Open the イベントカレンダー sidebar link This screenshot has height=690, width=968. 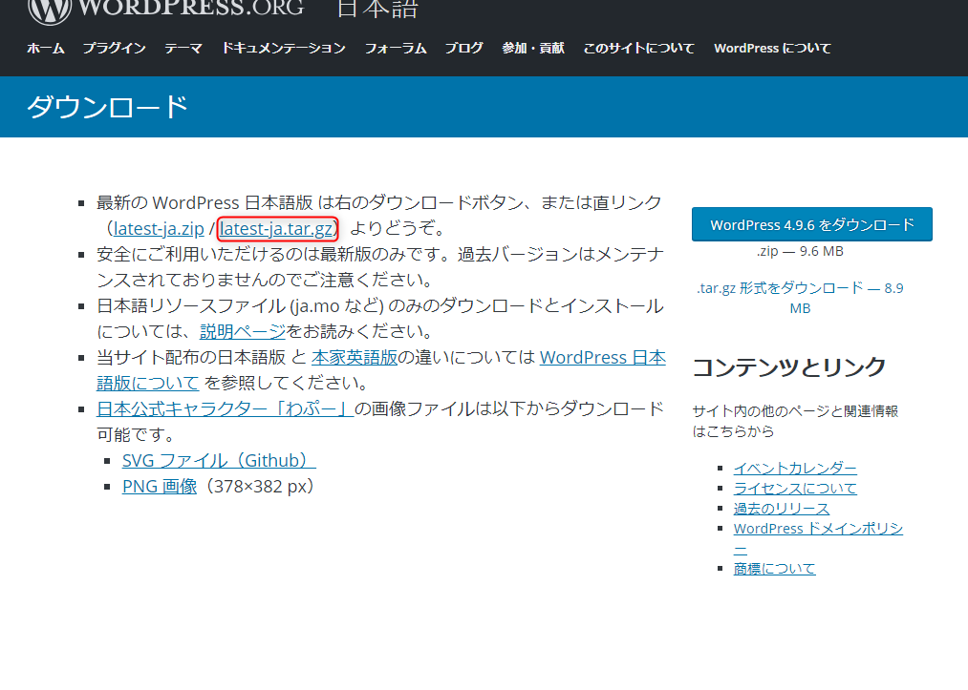coord(795,468)
